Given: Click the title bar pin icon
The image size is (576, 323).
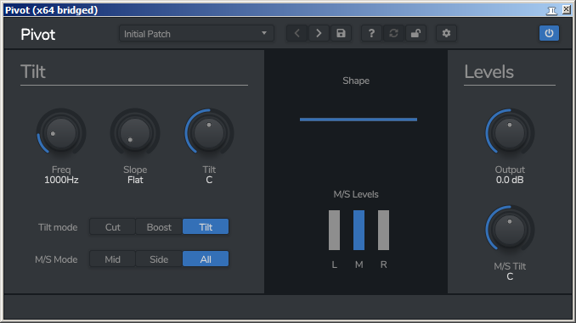Looking at the screenshot, I should 551,10.
